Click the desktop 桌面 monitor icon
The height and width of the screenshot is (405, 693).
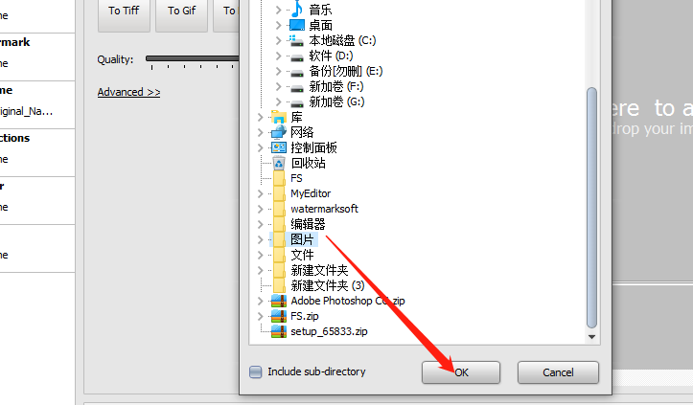pyautogui.click(x=297, y=25)
